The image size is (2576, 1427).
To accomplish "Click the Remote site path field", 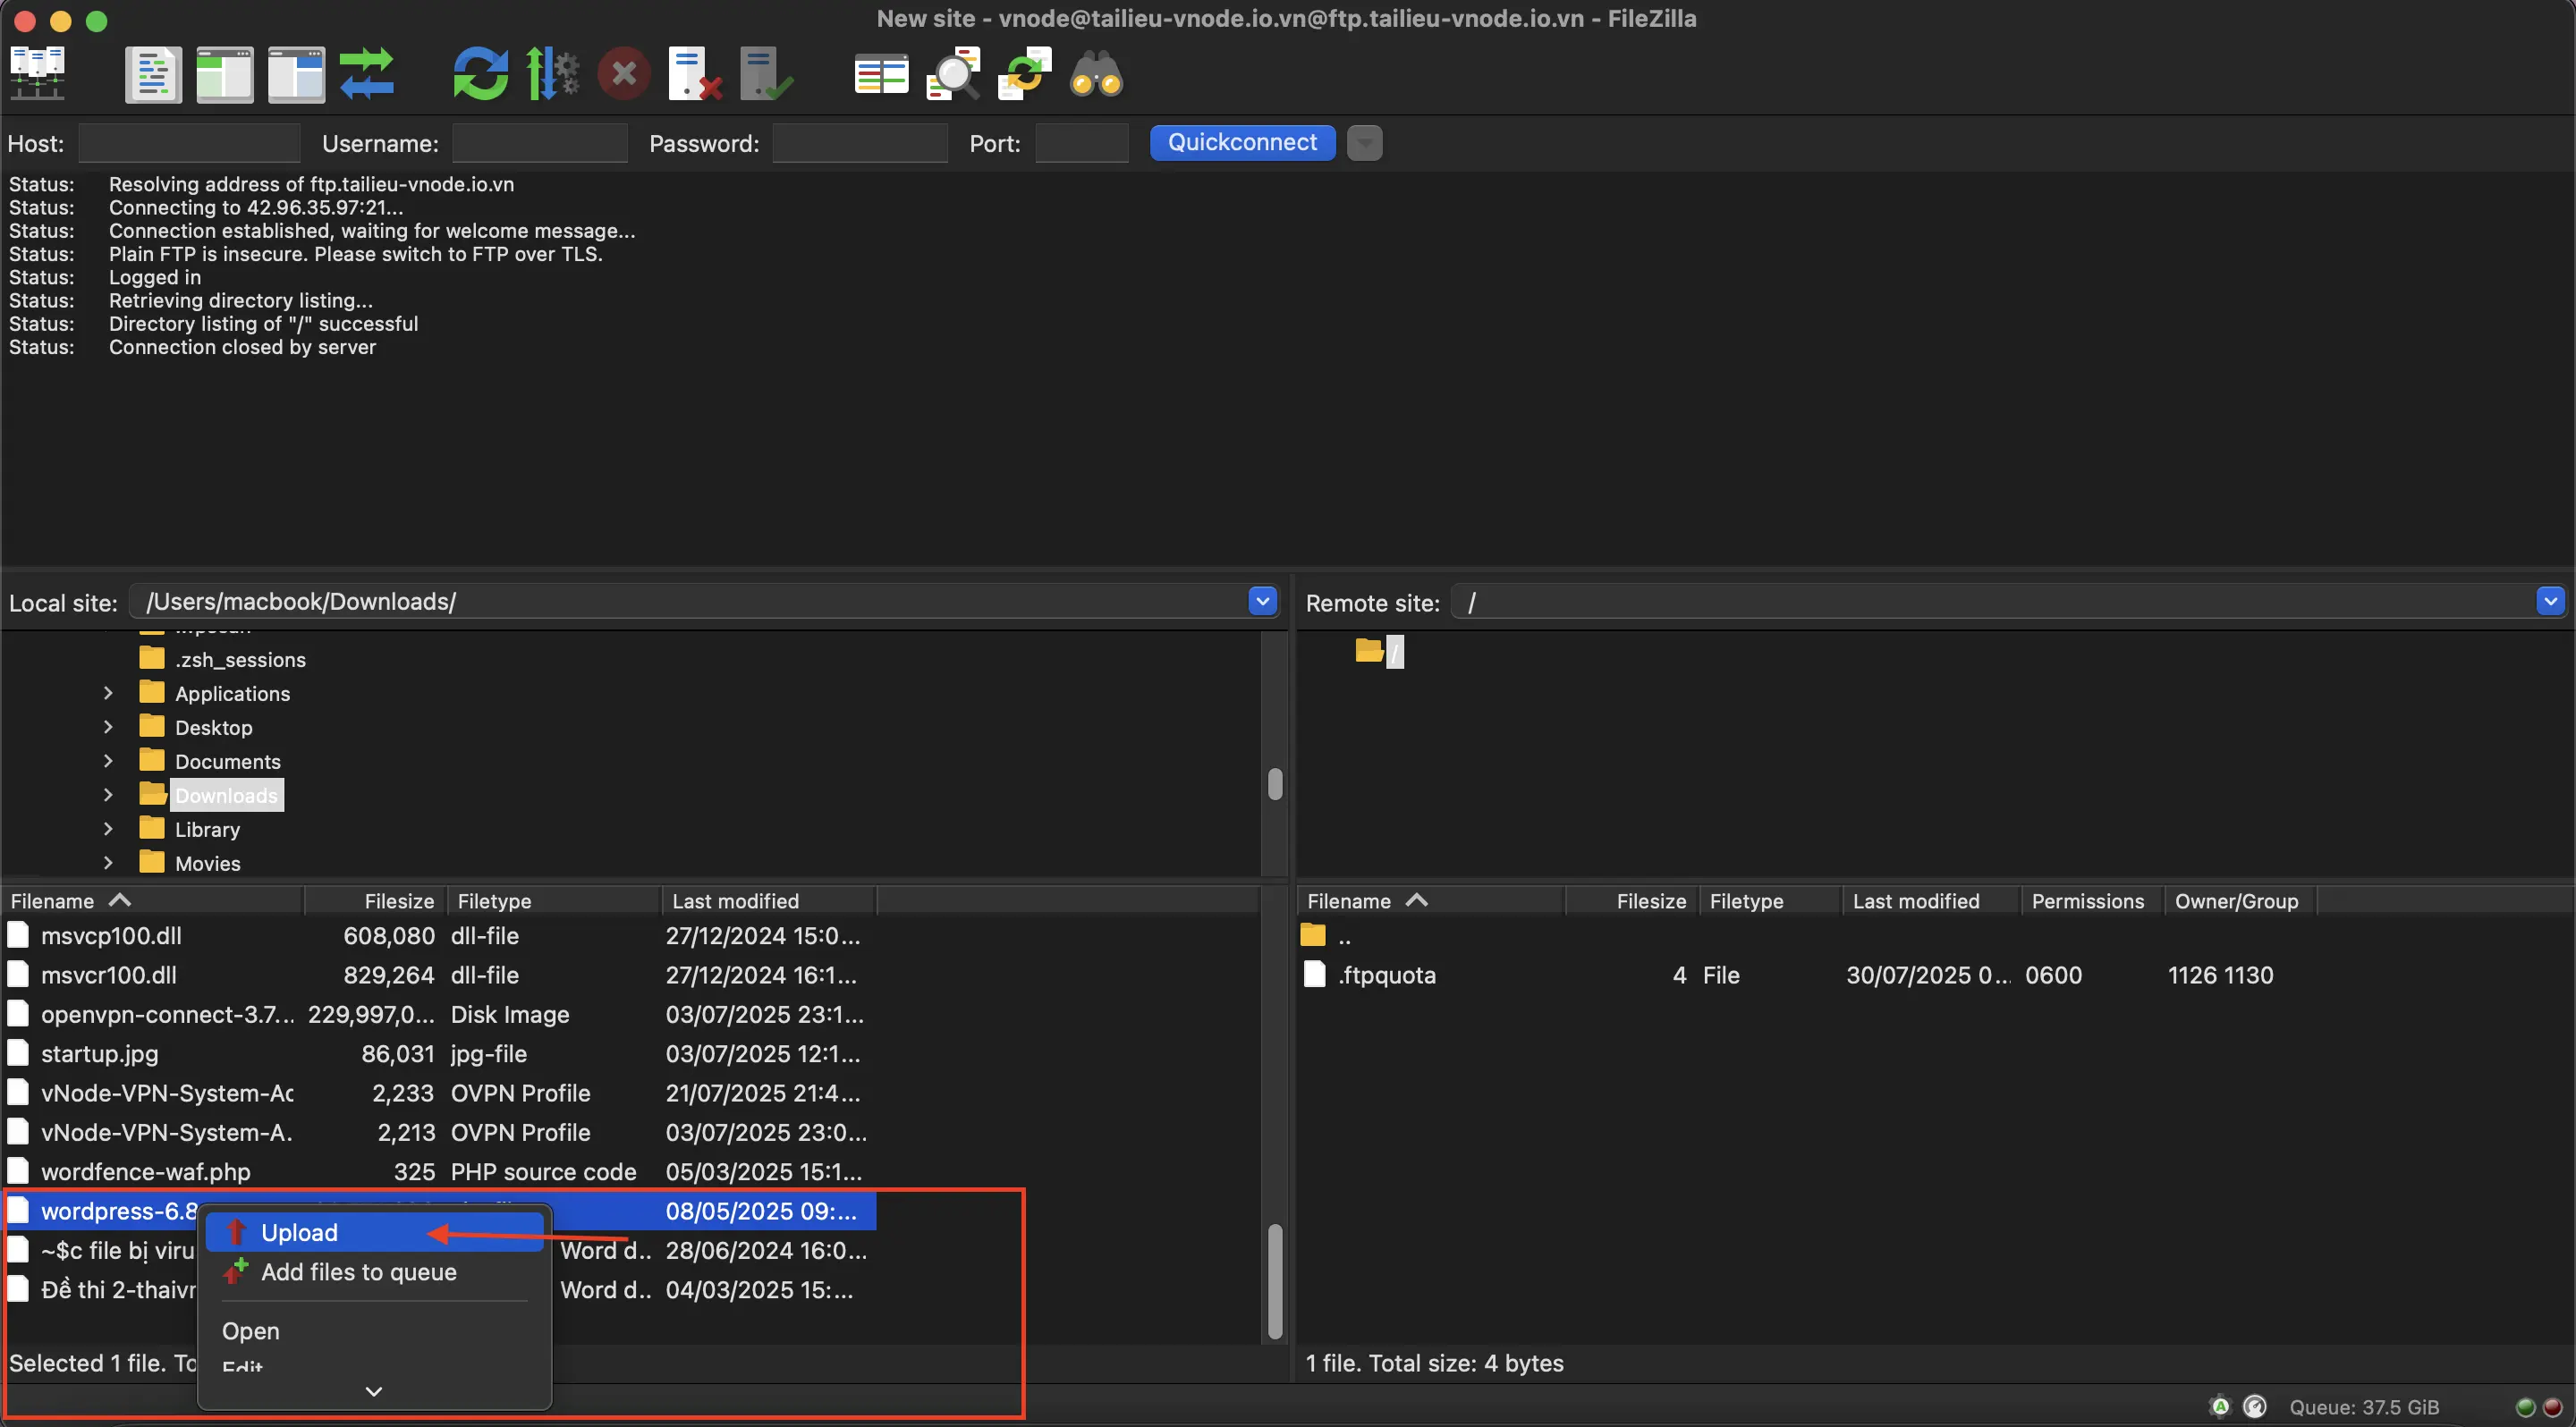I will pos(1994,602).
